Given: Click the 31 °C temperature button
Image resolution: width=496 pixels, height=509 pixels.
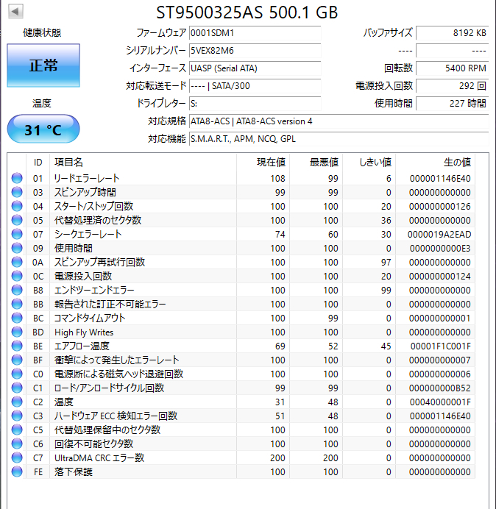Looking at the screenshot, I should pos(43,129).
